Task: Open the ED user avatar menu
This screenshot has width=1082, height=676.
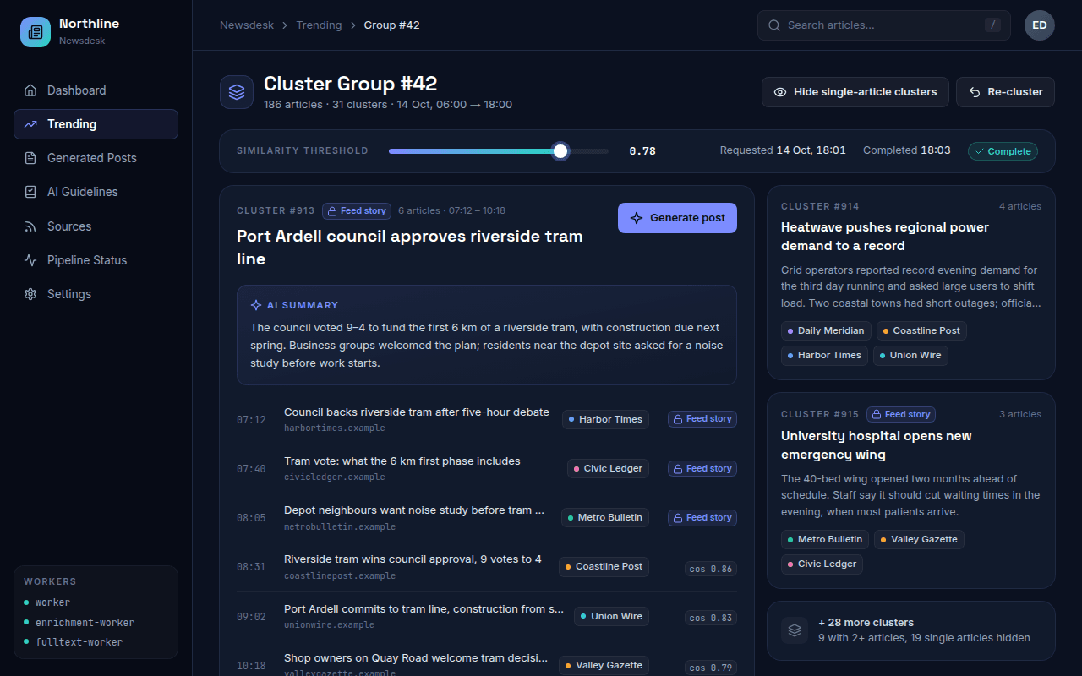Action: point(1040,25)
